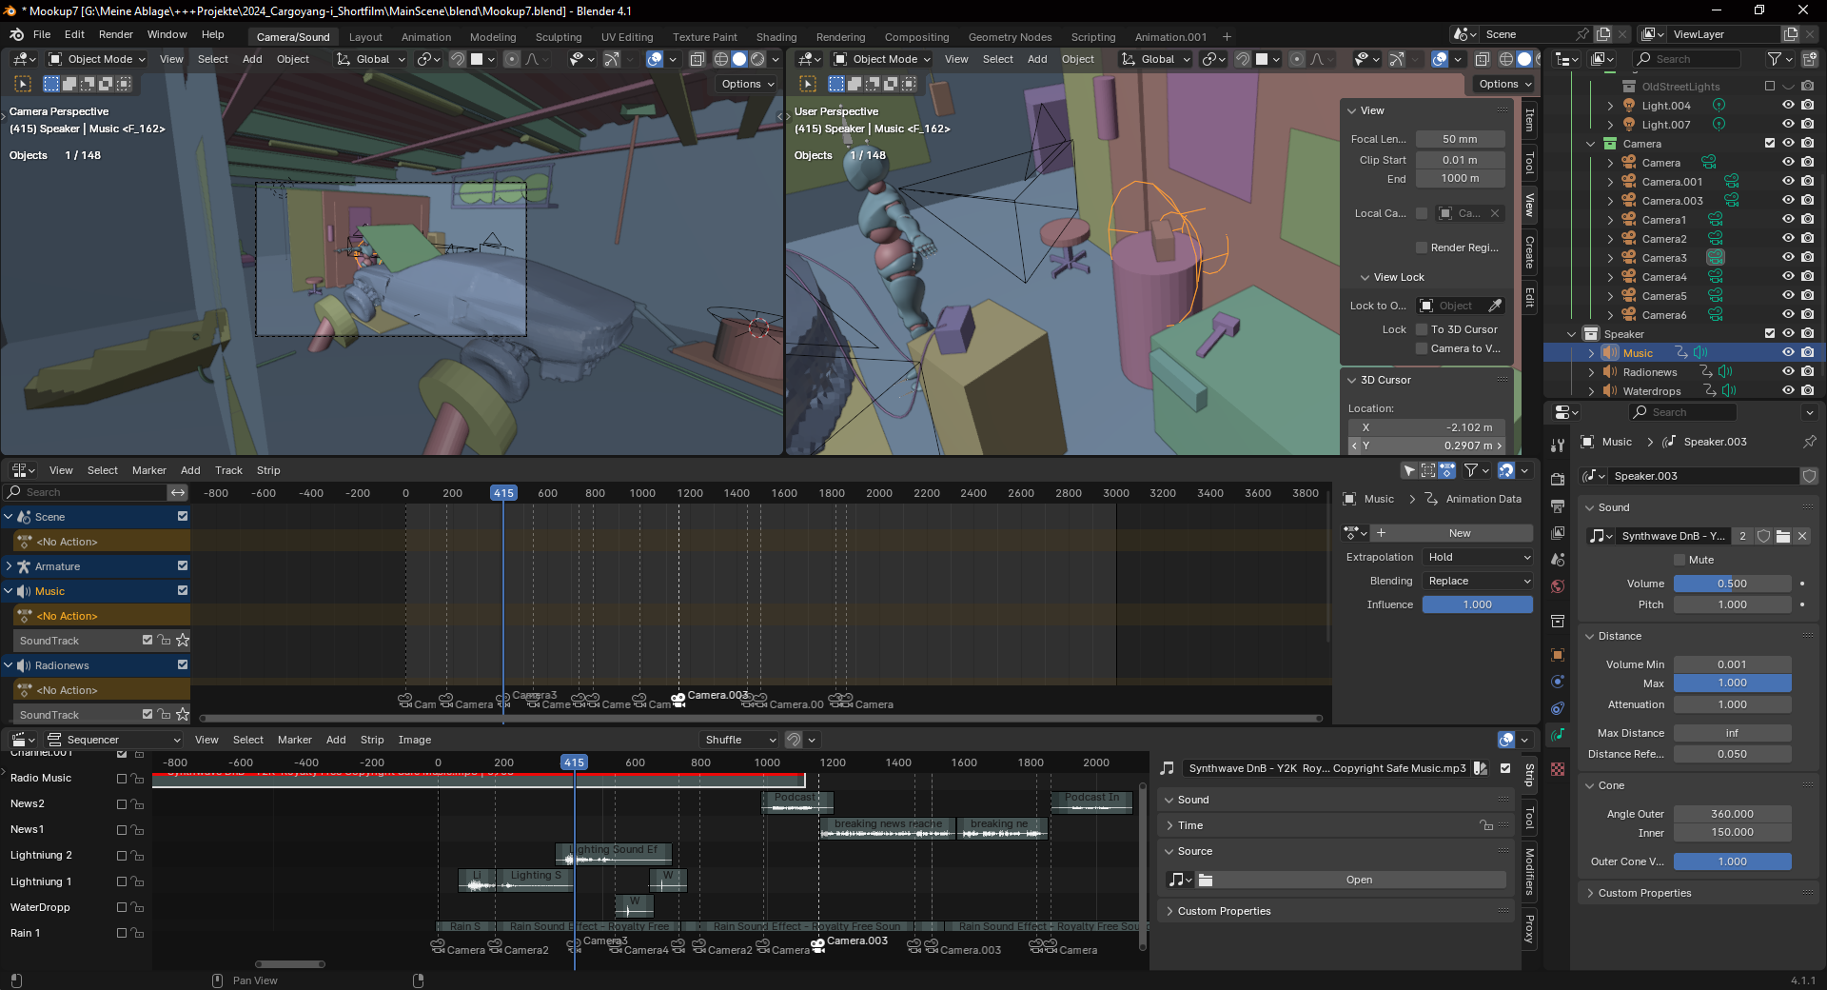Open the Render menu in top bar

point(115,34)
